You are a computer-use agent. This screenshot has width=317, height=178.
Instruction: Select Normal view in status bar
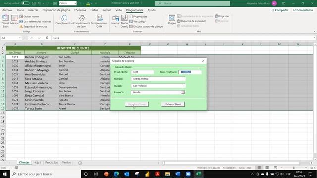[259, 168]
